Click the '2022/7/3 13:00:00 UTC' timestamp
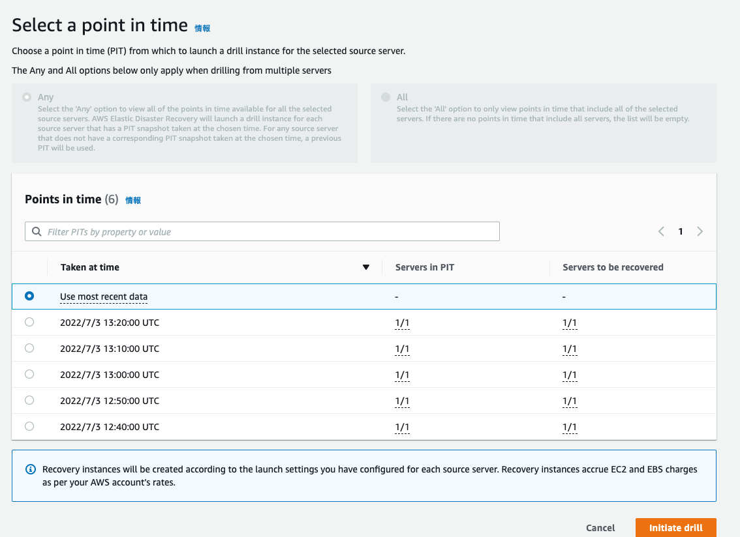 (110, 374)
